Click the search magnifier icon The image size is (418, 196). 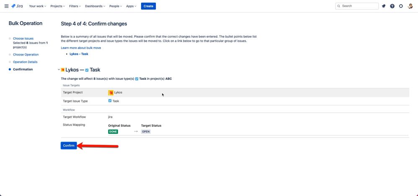pos(339,6)
